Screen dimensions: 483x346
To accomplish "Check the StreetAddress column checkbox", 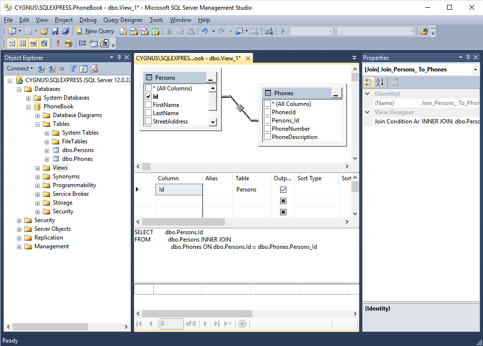I will (x=149, y=121).
